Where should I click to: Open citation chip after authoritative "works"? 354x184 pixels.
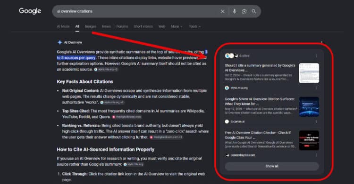112,102
